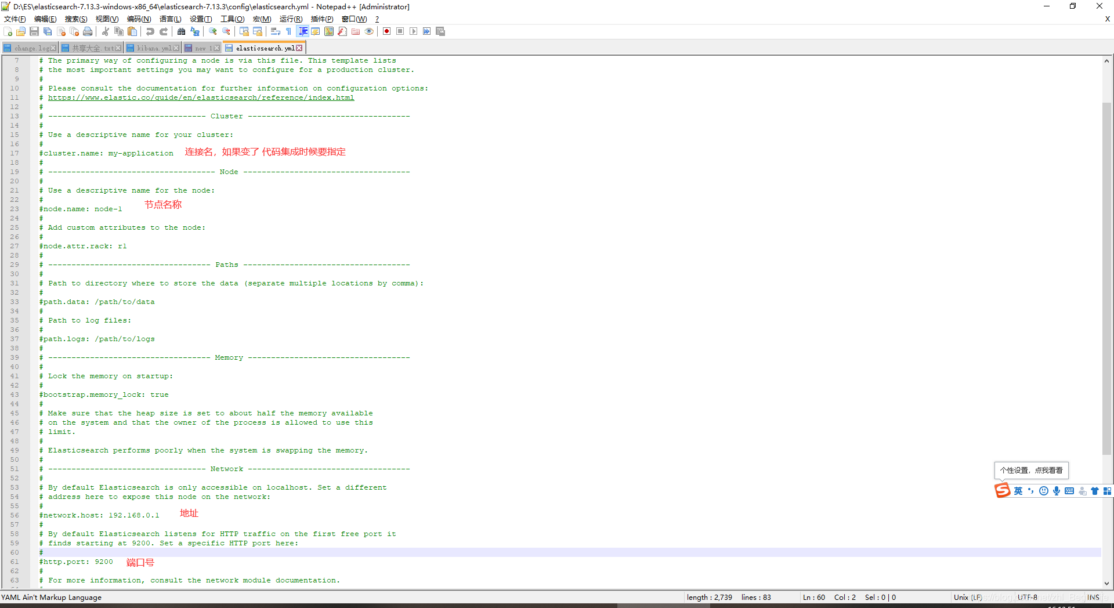Open the 插件(P) menu
The width and height of the screenshot is (1114, 608).
[x=322, y=19]
